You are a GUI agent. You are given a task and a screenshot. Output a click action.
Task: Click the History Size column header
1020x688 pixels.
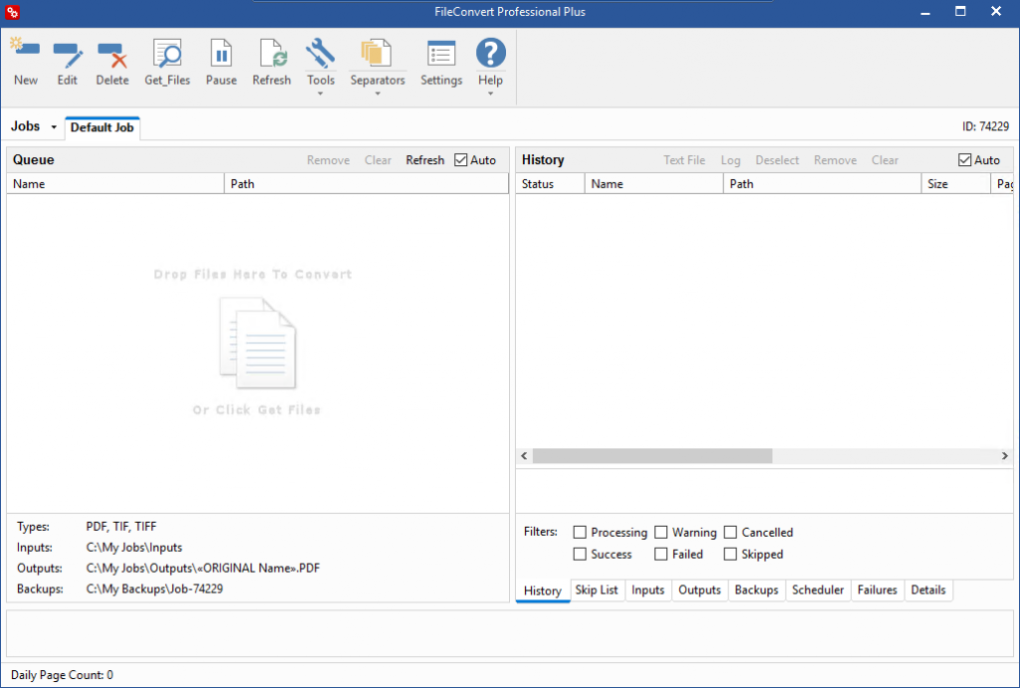[955, 184]
